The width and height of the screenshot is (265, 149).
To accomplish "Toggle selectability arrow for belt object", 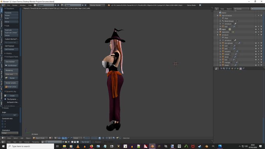I will tap(259, 49).
